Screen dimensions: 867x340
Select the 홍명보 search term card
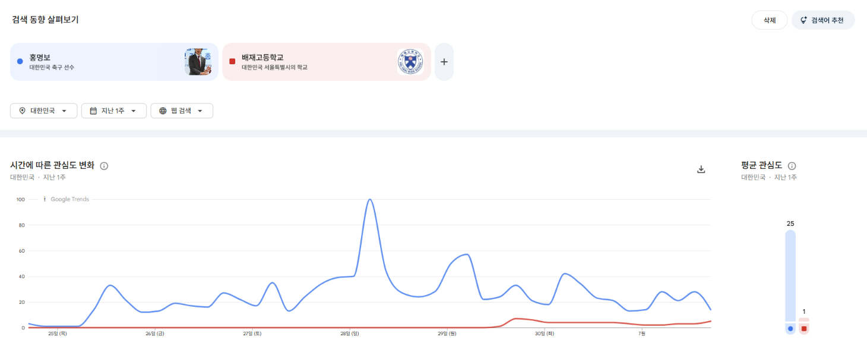[x=114, y=62]
